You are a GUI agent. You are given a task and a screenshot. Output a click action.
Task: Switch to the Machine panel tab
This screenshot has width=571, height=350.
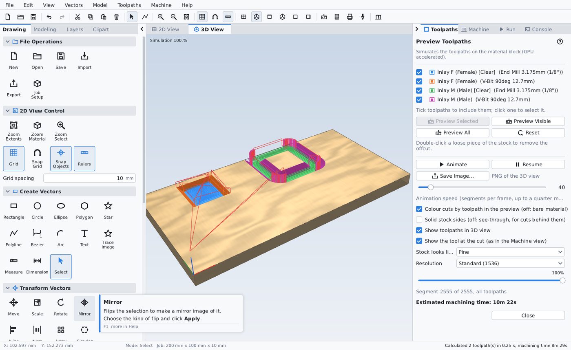tap(475, 29)
